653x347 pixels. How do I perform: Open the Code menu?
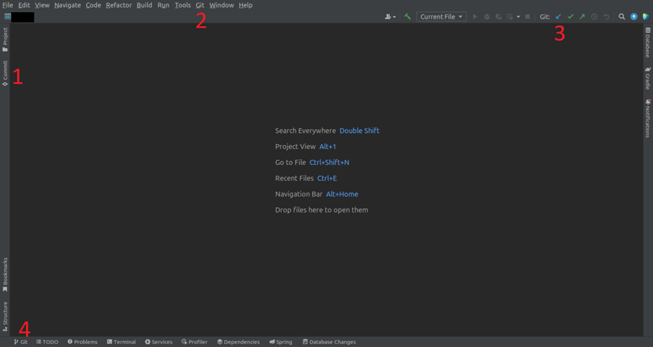[x=93, y=5]
